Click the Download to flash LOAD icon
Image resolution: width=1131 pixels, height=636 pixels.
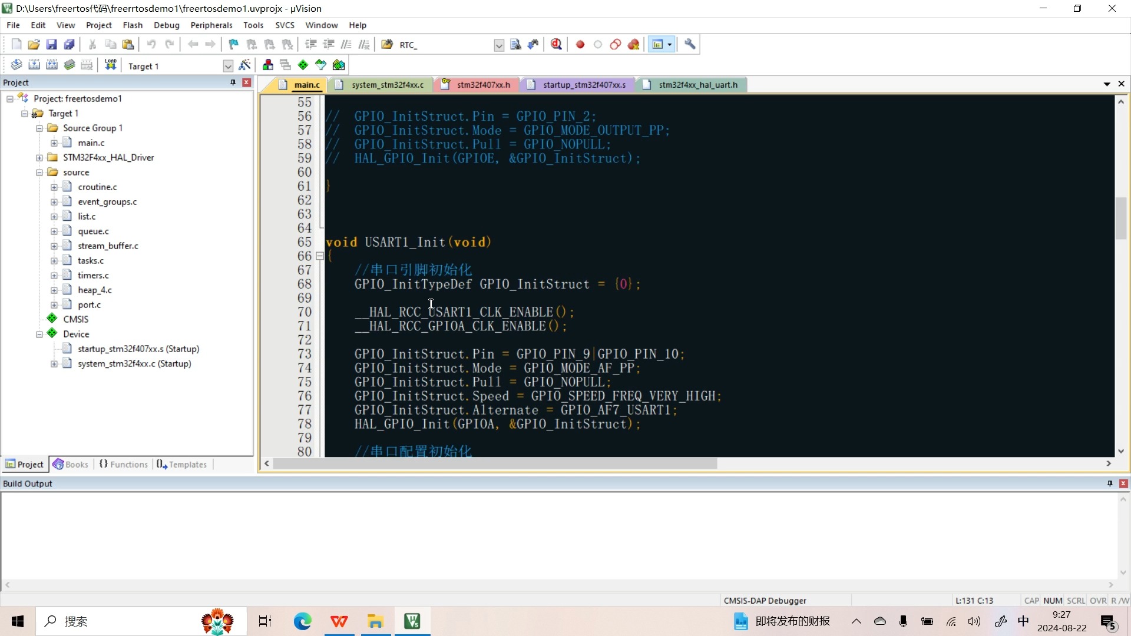110,65
